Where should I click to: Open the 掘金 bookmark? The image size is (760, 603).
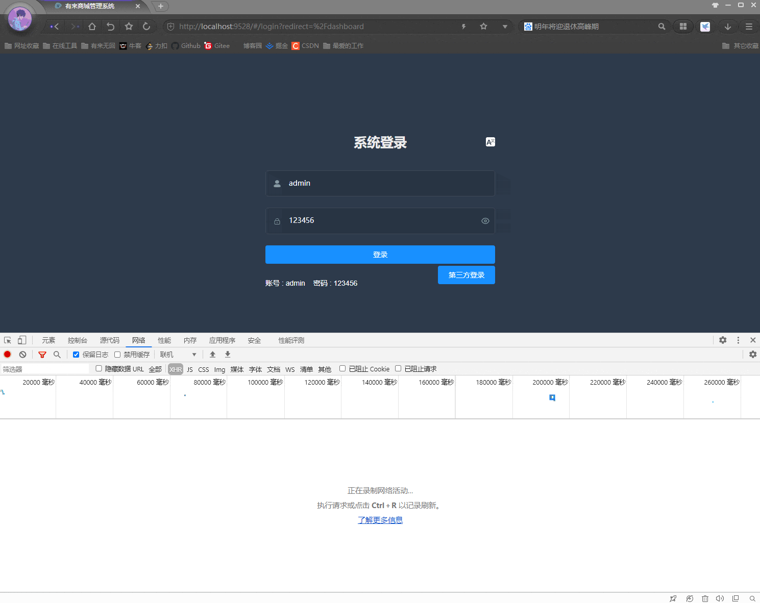coord(277,46)
